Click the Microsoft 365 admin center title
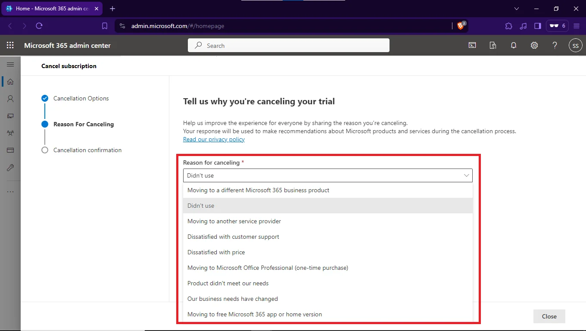This screenshot has height=331, width=586. coord(67,45)
